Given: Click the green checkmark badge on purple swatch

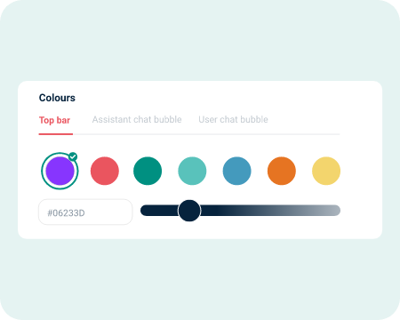Looking at the screenshot, I should (73, 156).
